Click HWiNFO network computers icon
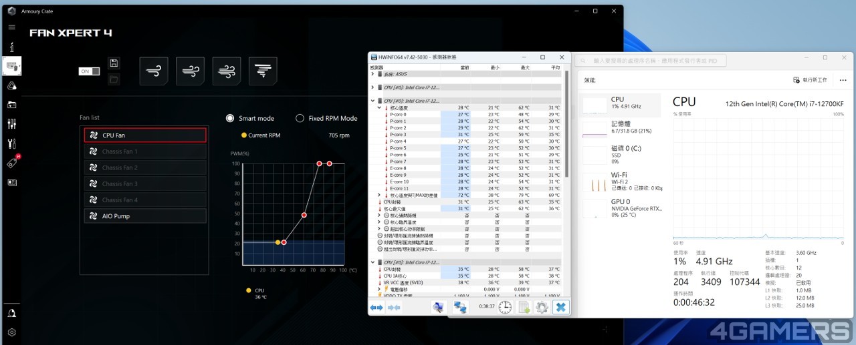Viewport: 856px width, 345px height. [x=460, y=307]
